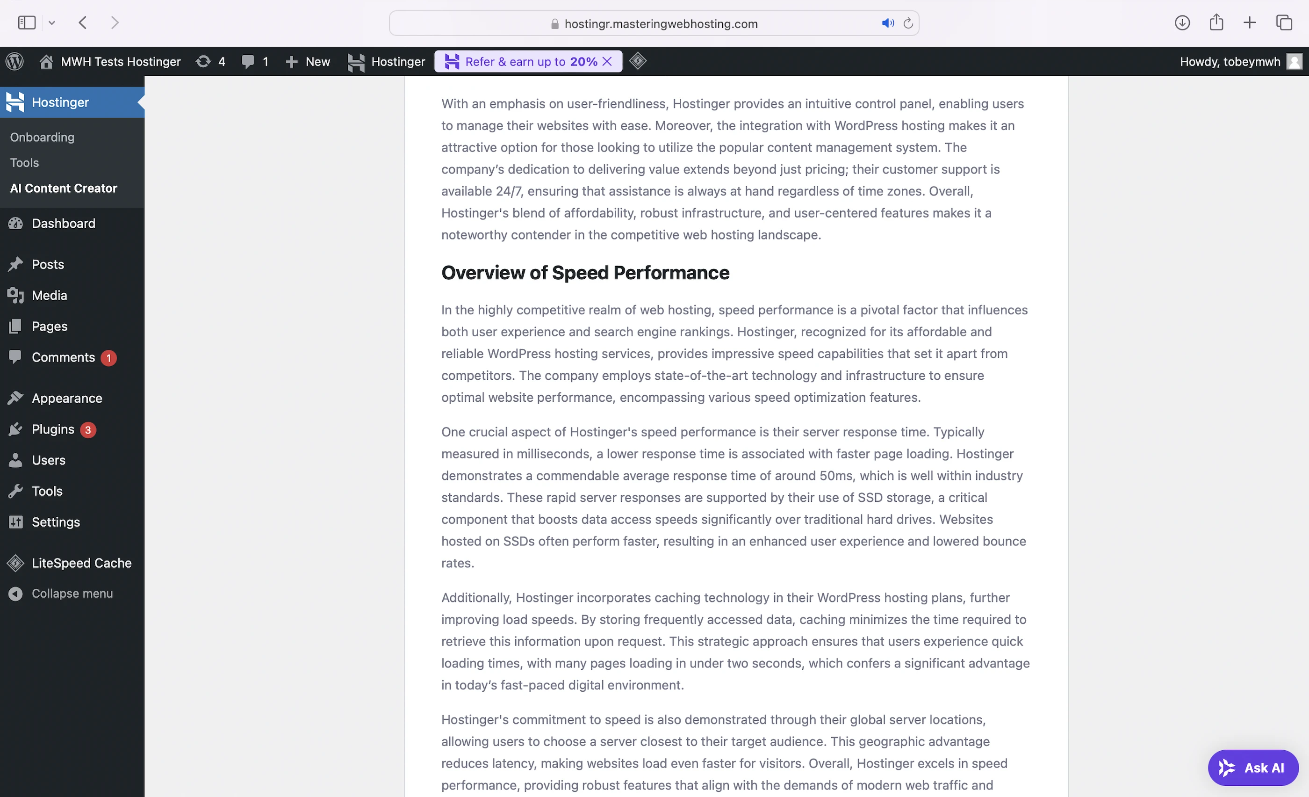Image resolution: width=1309 pixels, height=797 pixels.
Task: Open the Plugins menu item
Action: pyautogui.click(x=52, y=429)
